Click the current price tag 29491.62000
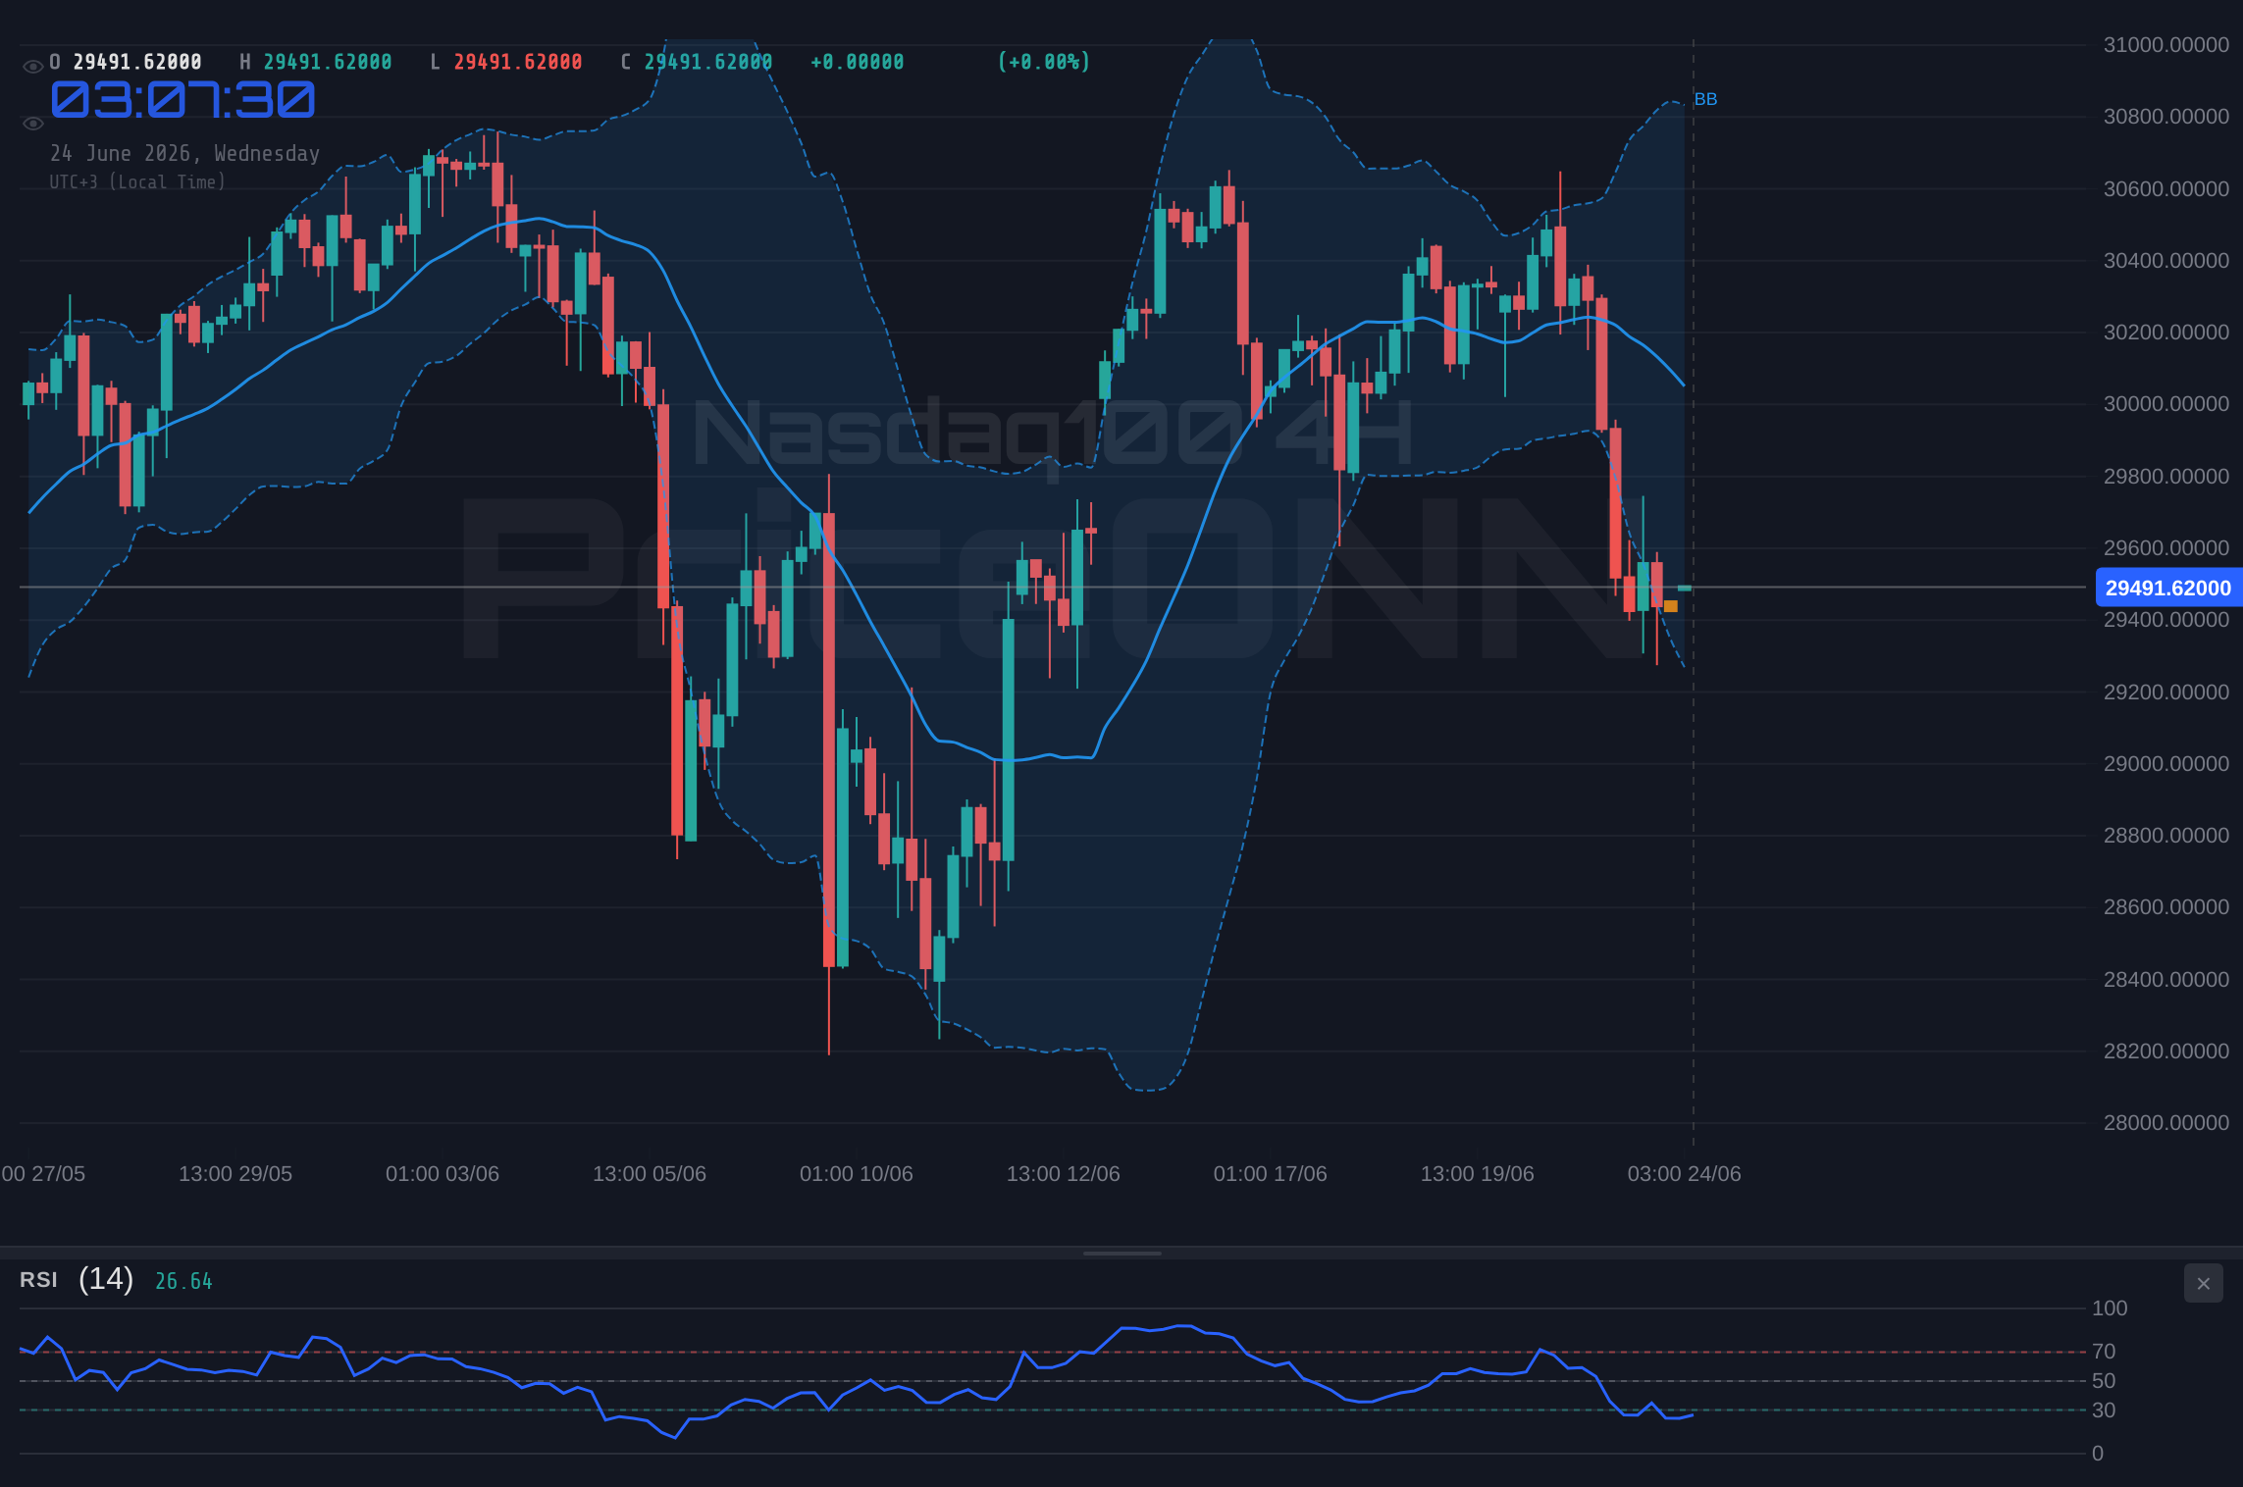 [x=2168, y=588]
